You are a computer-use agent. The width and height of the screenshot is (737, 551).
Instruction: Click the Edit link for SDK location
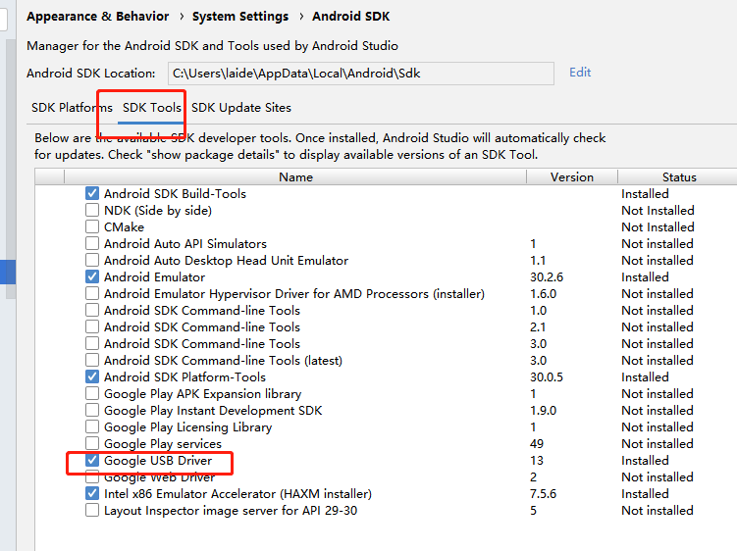(x=580, y=73)
